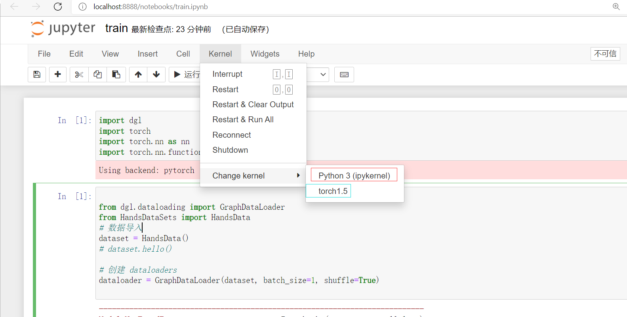
Task: Click the browser forward arrow
Action: (36, 6)
